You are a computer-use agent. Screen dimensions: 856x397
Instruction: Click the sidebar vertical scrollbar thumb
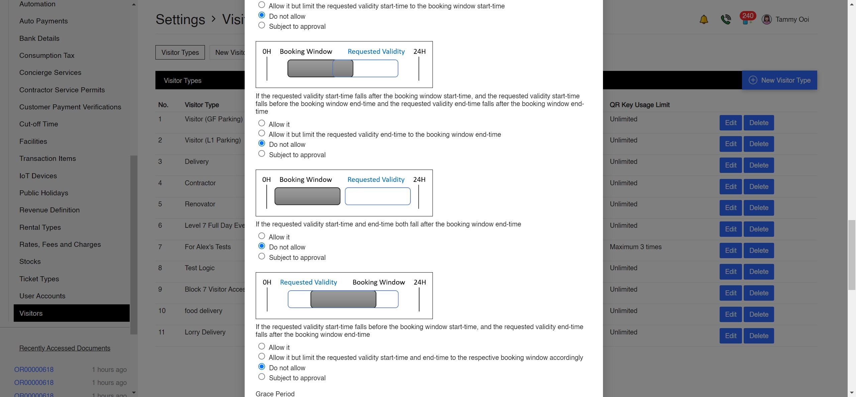(134, 244)
